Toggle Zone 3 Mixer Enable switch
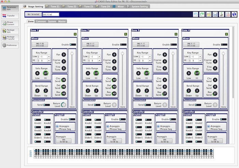The image size is (239, 168). tap(173, 45)
